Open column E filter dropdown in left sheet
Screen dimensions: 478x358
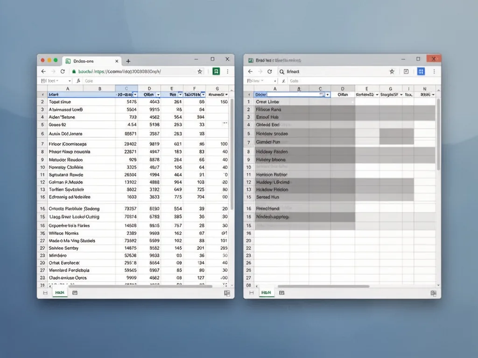tap(181, 95)
